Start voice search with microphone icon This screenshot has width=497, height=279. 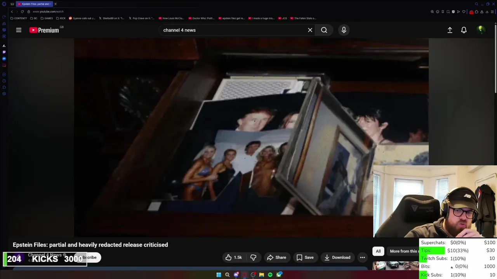344,30
